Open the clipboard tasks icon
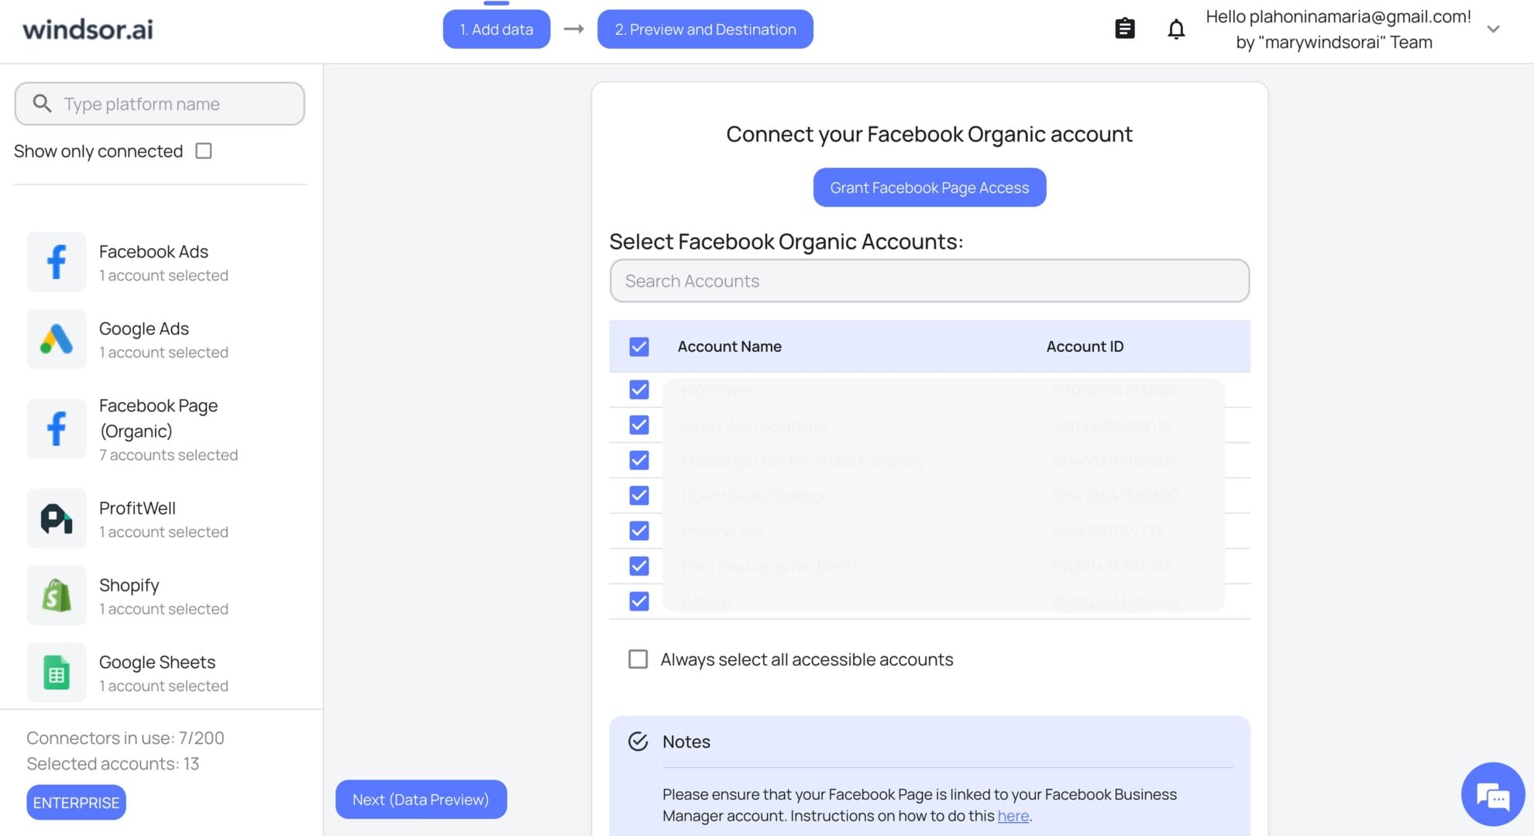 coord(1124,29)
